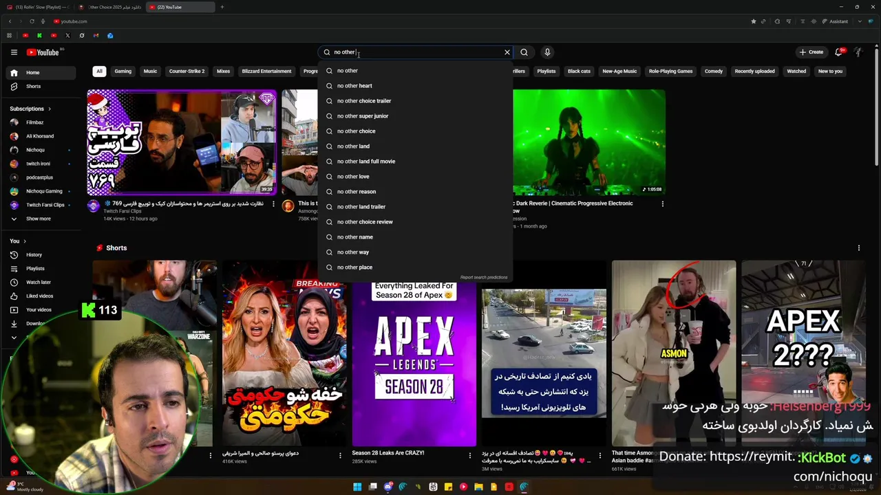Viewport: 881px width, 495px height.
Task: Select the Recently uploaded chip
Action: click(754, 71)
